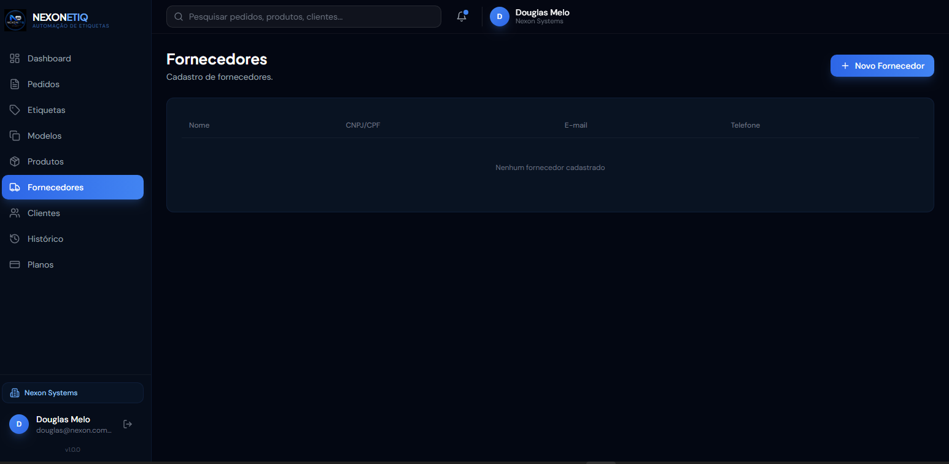Click the Modelos copy icon
Viewport: 949px width, 464px height.
[x=15, y=136]
